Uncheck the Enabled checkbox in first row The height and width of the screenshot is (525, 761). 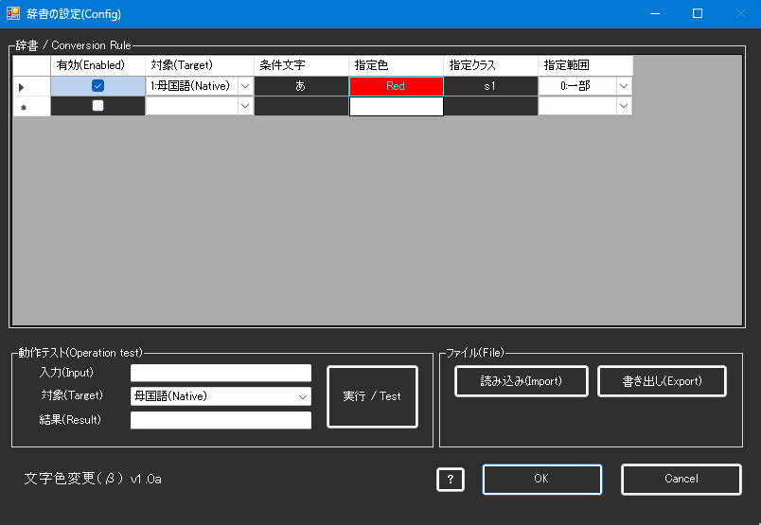tap(97, 86)
